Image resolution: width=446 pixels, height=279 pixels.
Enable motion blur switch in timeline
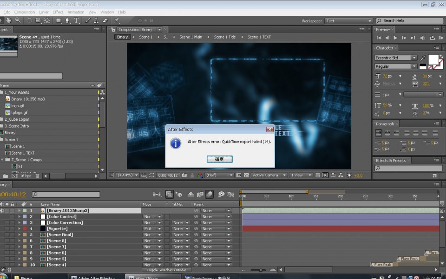point(210,195)
